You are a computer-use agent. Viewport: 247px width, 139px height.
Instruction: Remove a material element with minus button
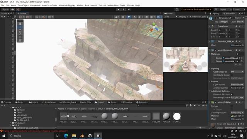tap(240, 65)
